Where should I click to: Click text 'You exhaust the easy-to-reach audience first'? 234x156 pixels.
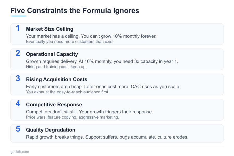click(x=67, y=92)
